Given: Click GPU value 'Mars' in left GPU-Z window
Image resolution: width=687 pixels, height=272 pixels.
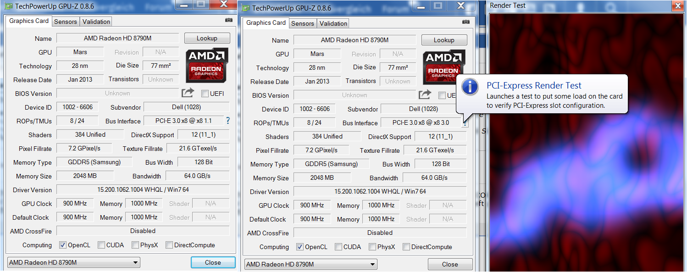Looking at the screenshot, I should [x=80, y=52].
